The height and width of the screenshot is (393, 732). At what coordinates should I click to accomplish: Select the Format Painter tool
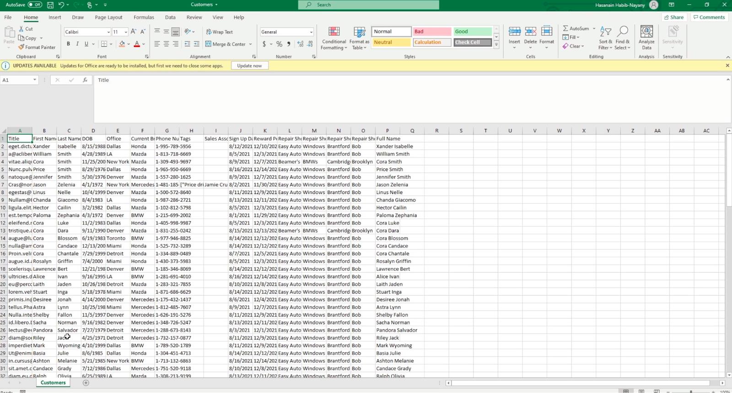click(37, 47)
